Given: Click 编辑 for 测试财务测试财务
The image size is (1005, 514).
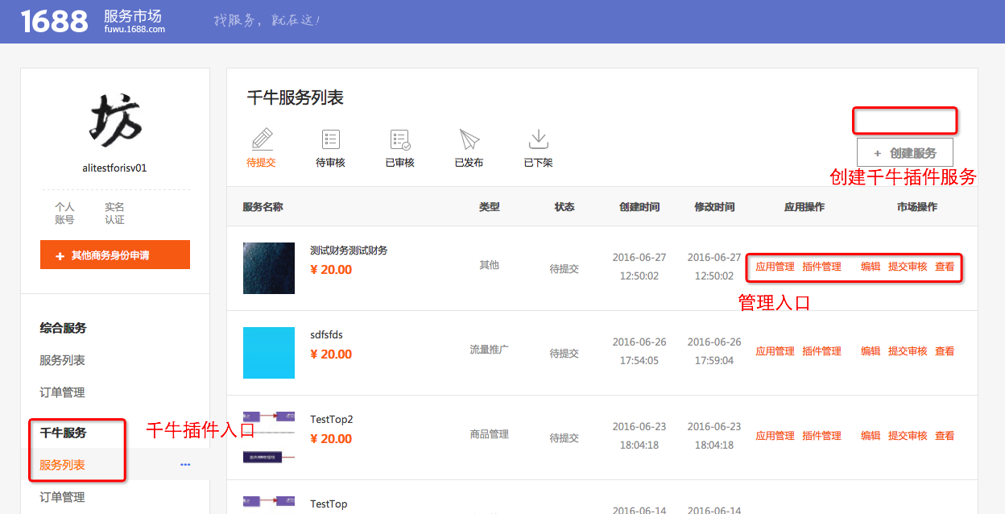Looking at the screenshot, I should pyautogui.click(x=871, y=267).
